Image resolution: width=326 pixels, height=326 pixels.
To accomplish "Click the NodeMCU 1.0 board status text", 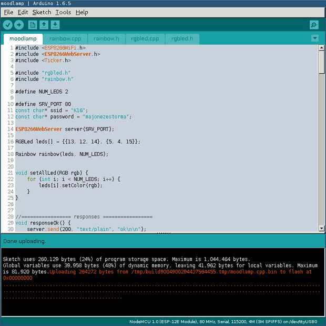I will click(223, 322).
